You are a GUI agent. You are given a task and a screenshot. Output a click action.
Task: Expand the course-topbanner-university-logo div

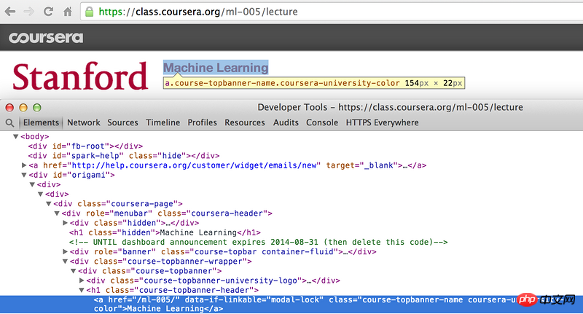tap(82, 280)
